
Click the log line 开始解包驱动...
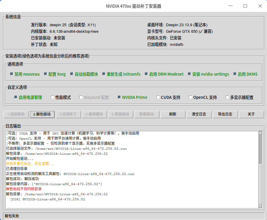(20, 159)
